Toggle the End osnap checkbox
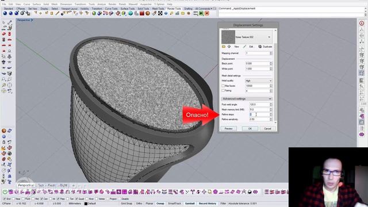 click(x=5, y=199)
